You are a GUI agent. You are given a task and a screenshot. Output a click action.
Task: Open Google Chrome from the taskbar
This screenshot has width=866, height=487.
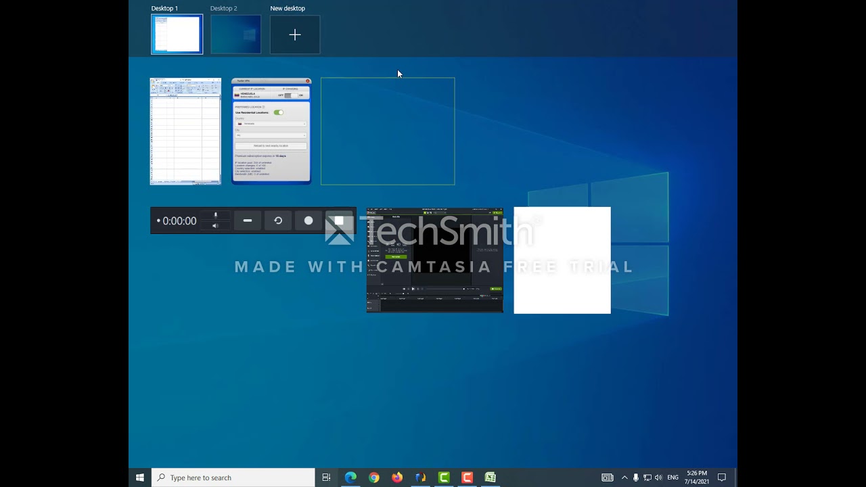(x=374, y=478)
